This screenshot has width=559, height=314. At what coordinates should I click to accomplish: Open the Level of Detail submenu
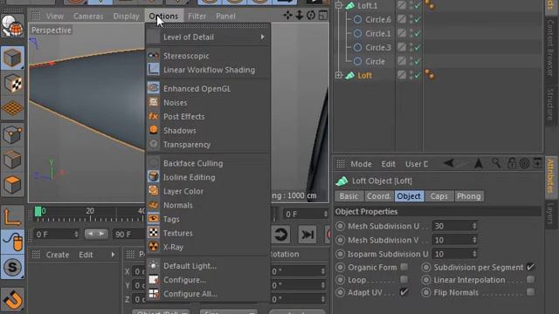(x=208, y=37)
